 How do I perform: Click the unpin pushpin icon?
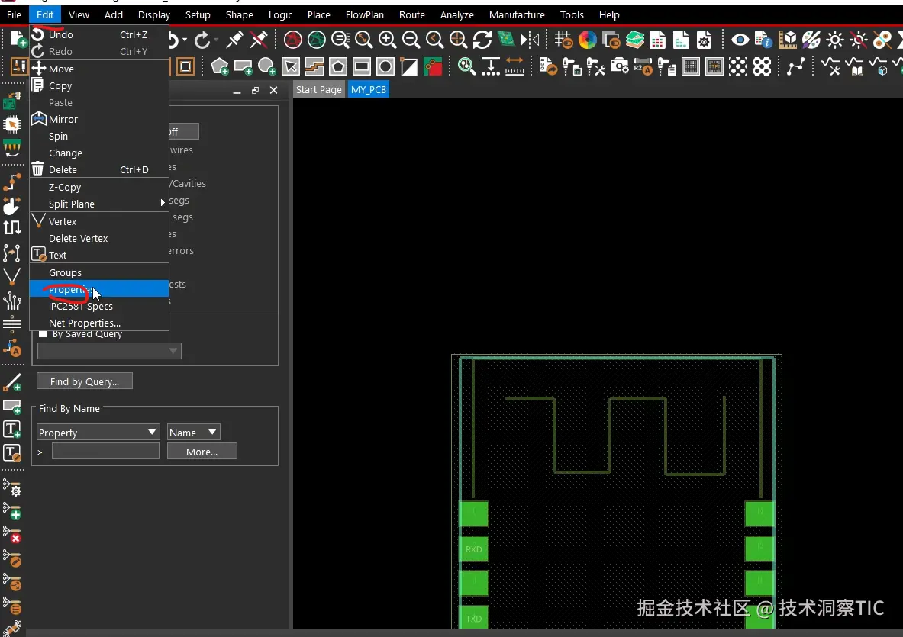coord(260,40)
